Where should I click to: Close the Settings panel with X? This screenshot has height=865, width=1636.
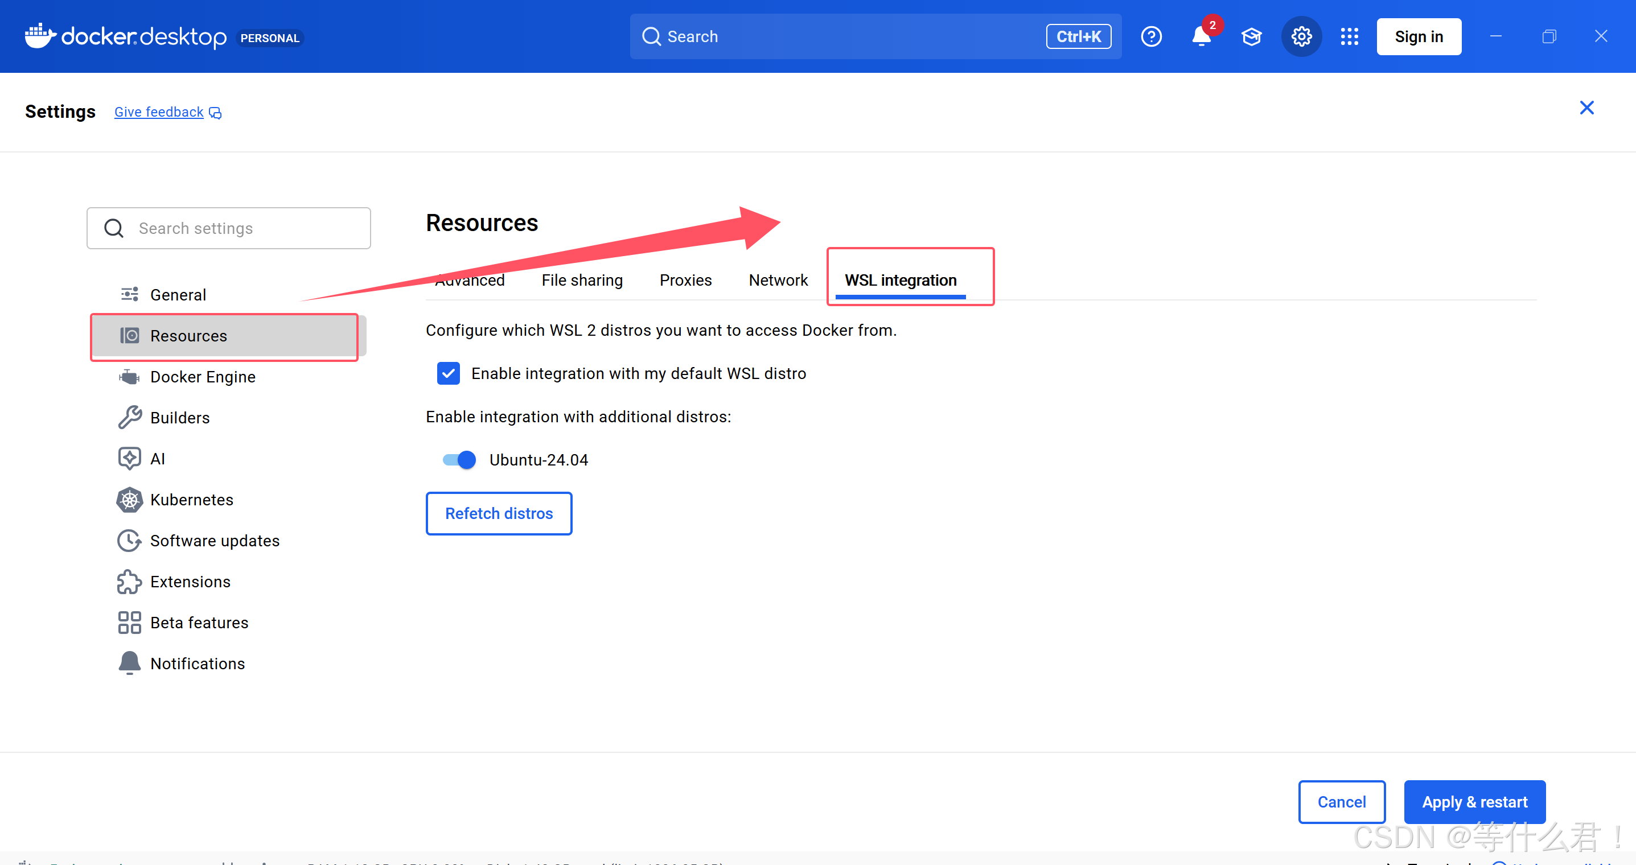coord(1586,108)
